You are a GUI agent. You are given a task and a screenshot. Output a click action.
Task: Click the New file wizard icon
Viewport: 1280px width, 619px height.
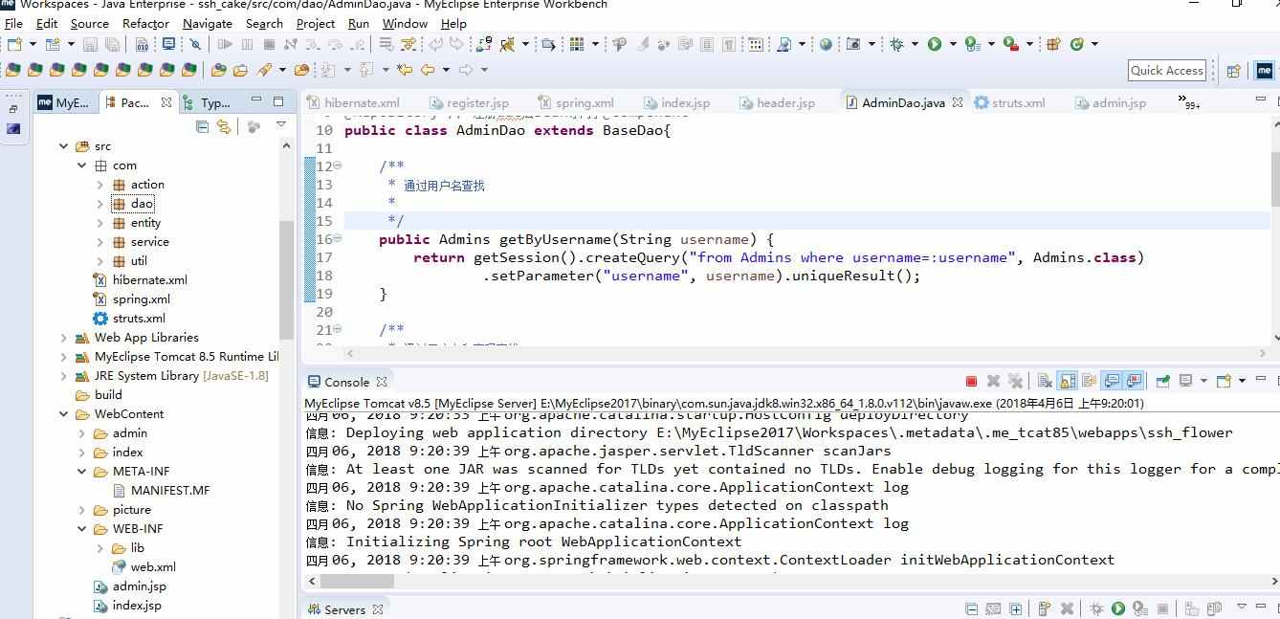tap(14, 44)
